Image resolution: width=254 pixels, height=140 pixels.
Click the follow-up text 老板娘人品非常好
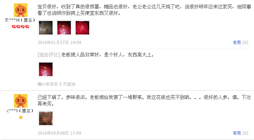point(107,55)
